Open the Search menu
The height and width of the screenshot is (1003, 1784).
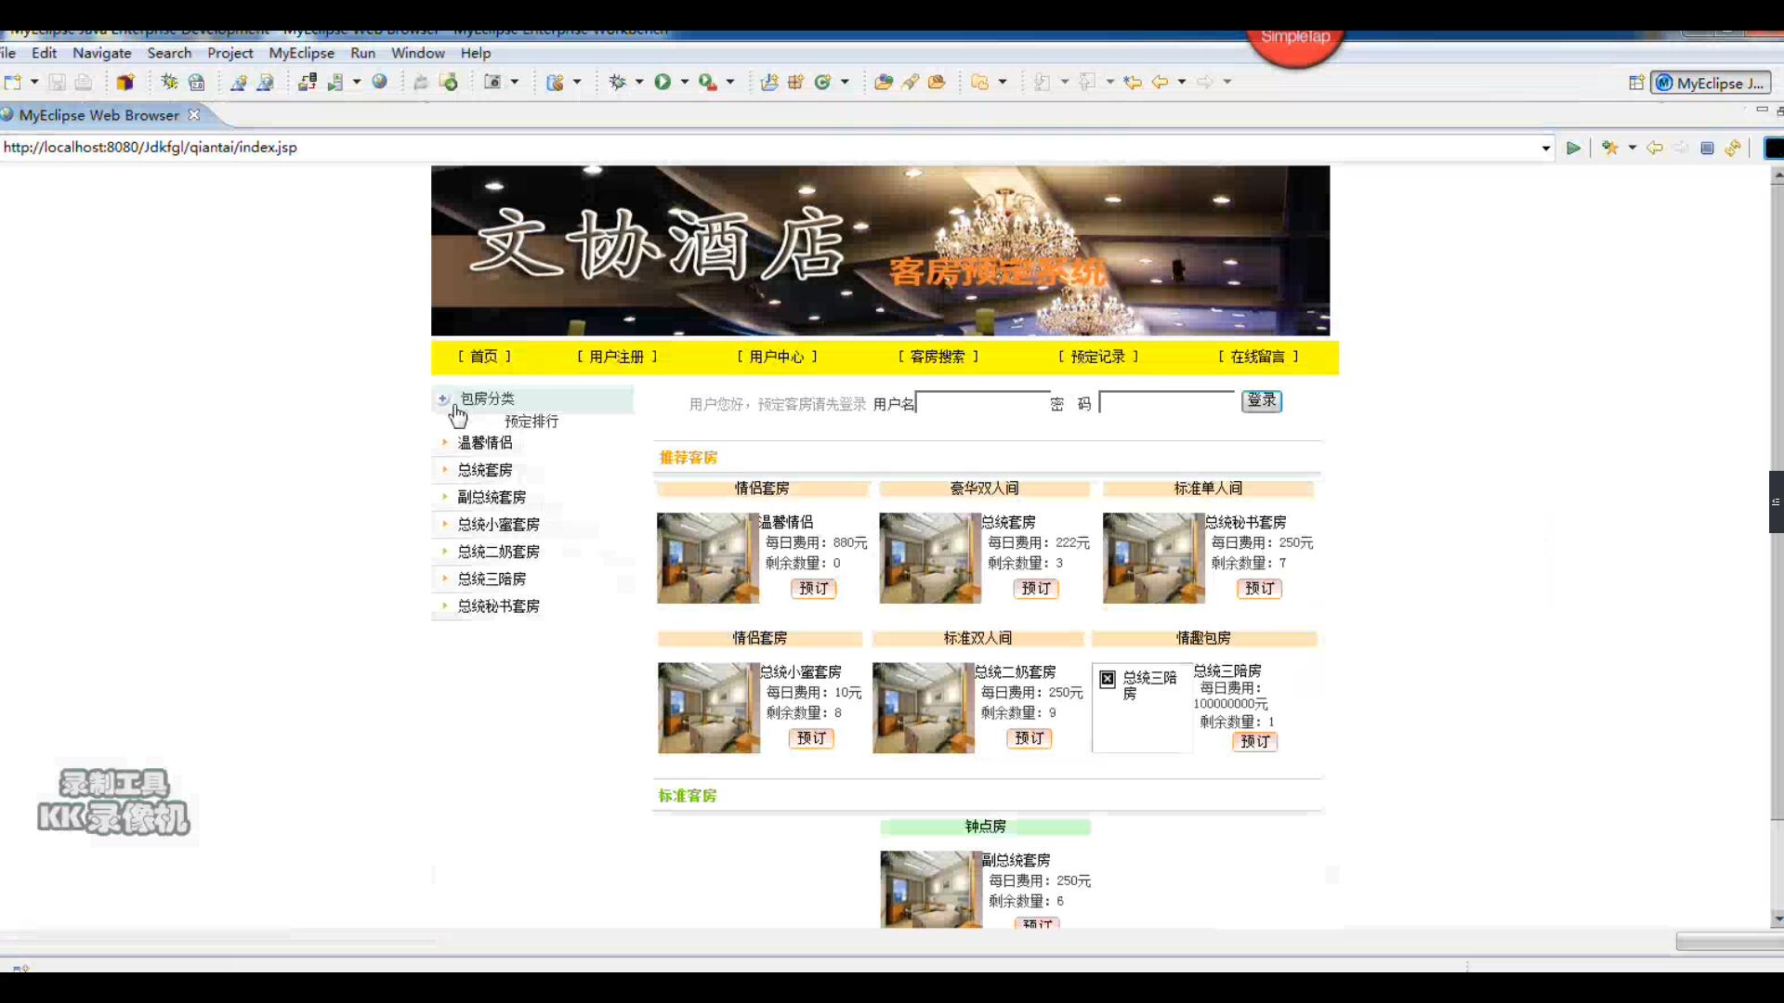[x=169, y=53]
